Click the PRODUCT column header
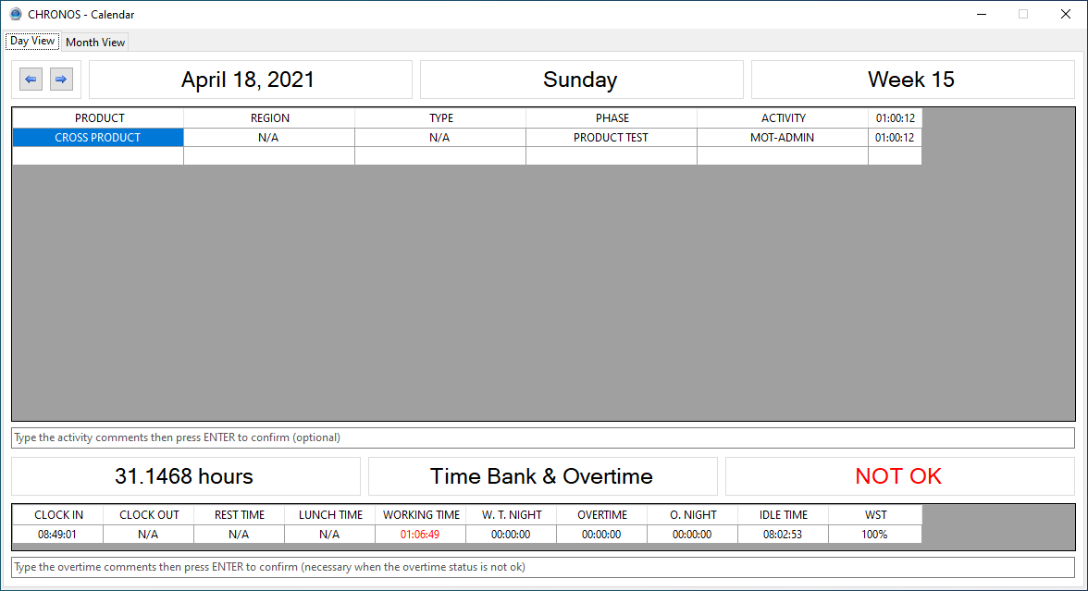Image resolution: width=1088 pixels, height=591 pixels. tap(98, 118)
